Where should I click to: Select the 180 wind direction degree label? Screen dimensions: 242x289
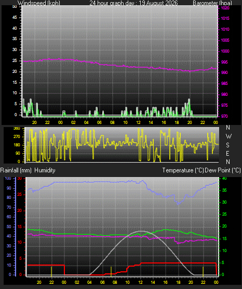pos(17,145)
